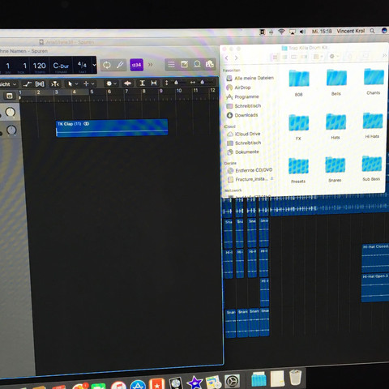This screenshot has width=389, height=389.
Task: Expand the hidden control bar items chevron
Action: click(150, 65)
